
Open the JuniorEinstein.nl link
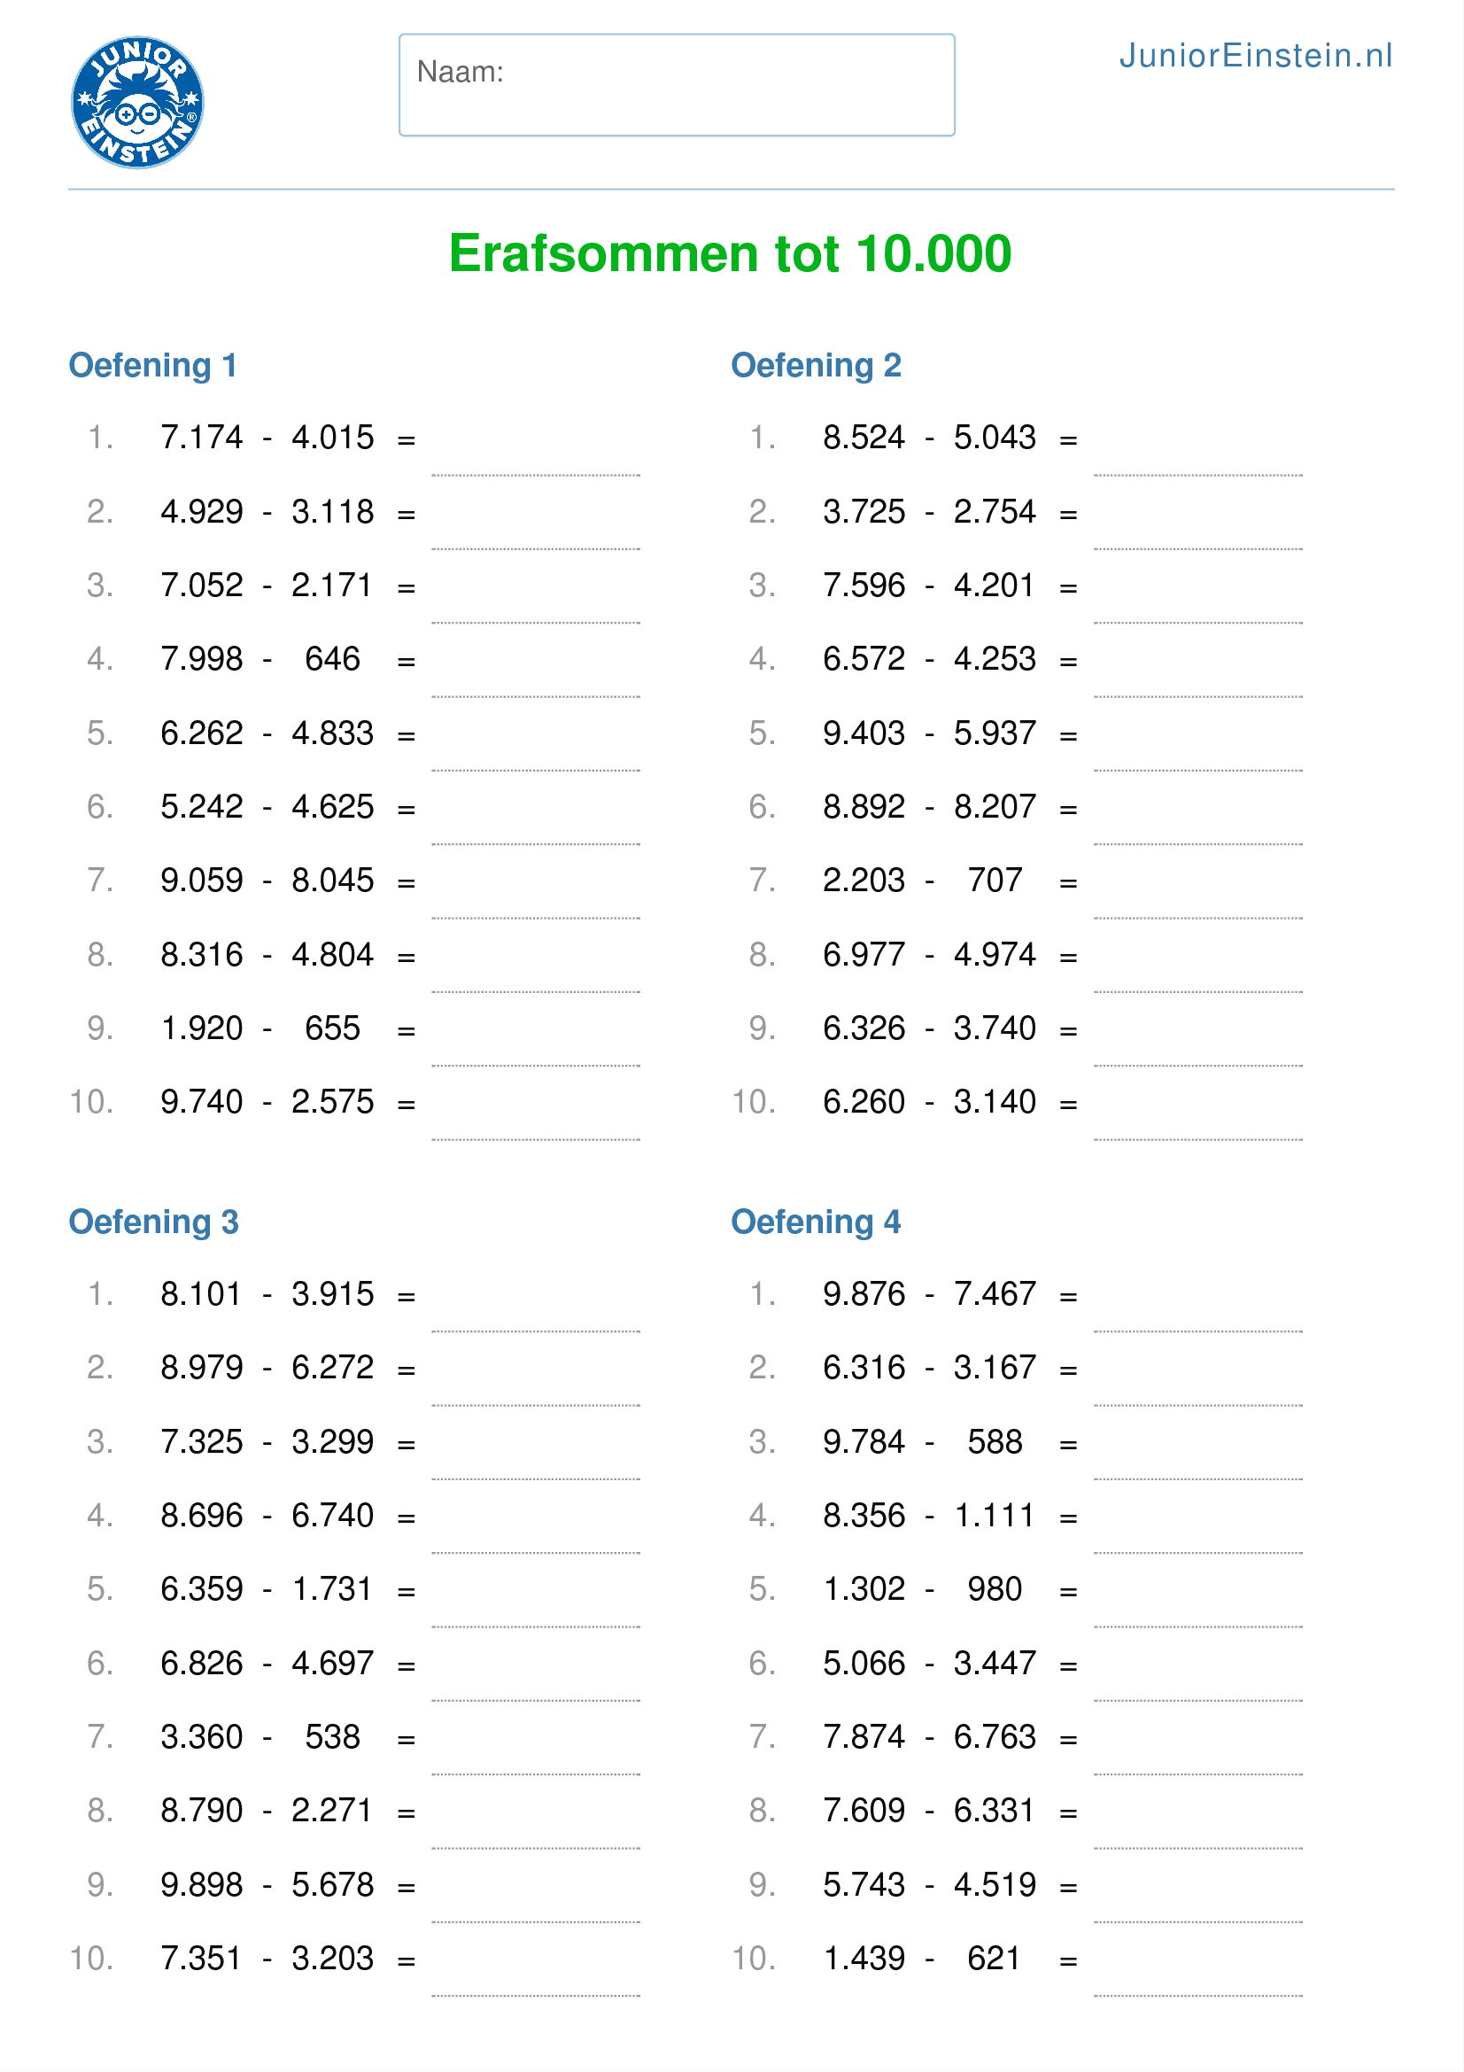pyautogui.click(x=1255, y=56)
